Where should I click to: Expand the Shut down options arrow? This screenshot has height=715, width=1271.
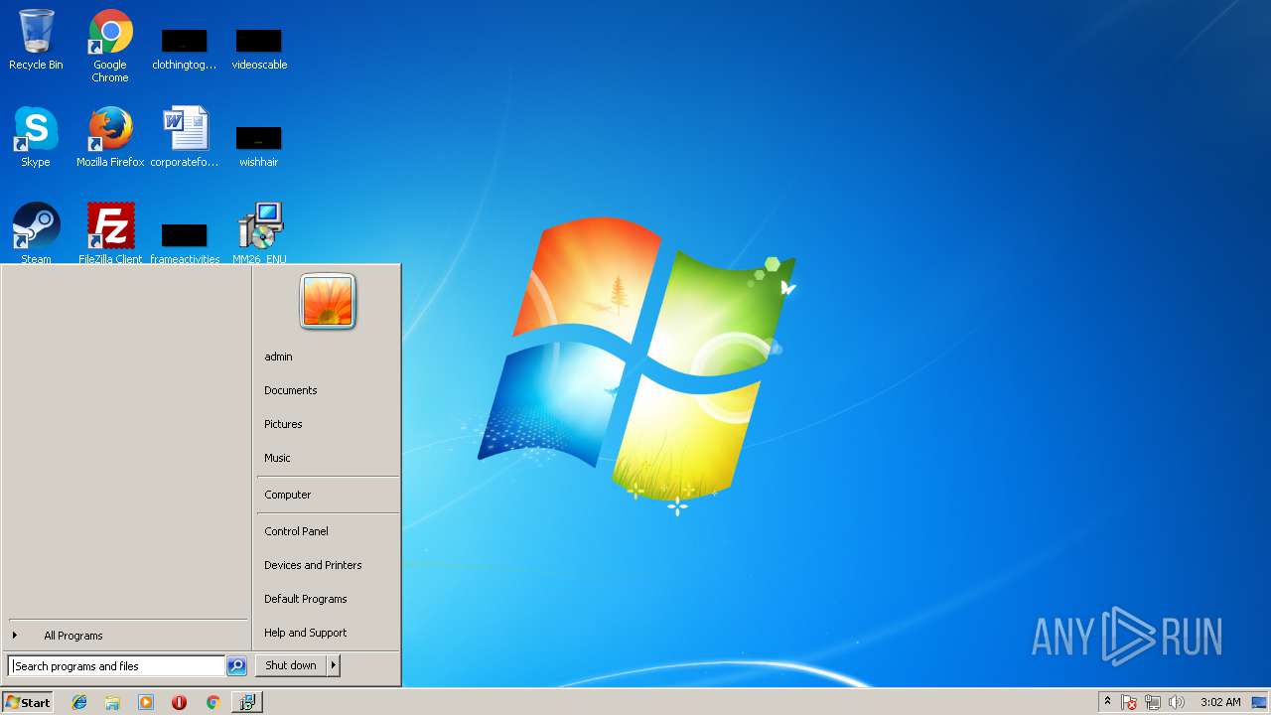coord(334,665)
